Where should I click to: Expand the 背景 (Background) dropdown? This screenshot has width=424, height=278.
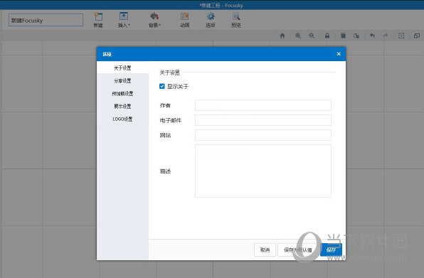tap(154, 19)
